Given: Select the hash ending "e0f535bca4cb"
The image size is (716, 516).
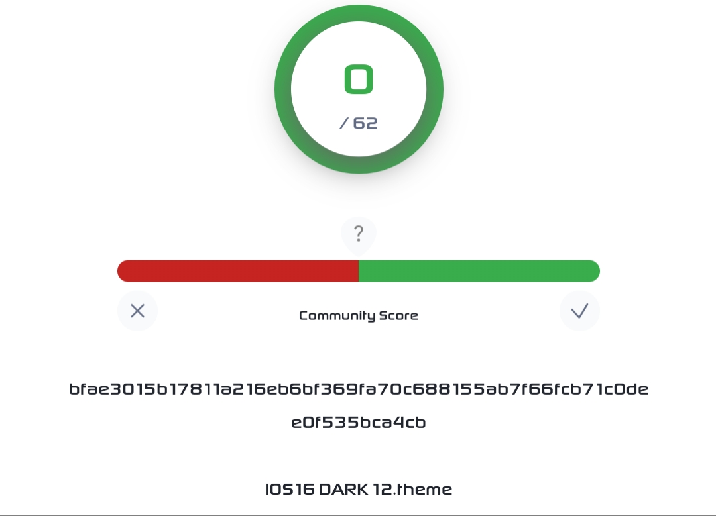Looking at the screenshot, I should coord(358,423).
